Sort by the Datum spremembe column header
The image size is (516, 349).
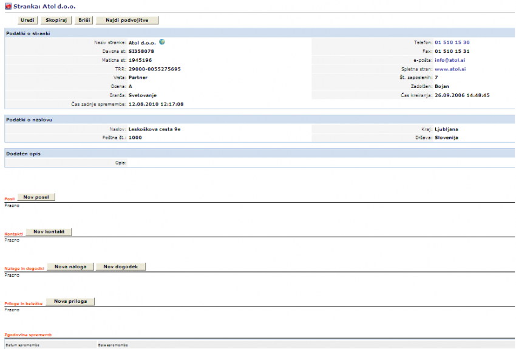(x=22, y=345)
